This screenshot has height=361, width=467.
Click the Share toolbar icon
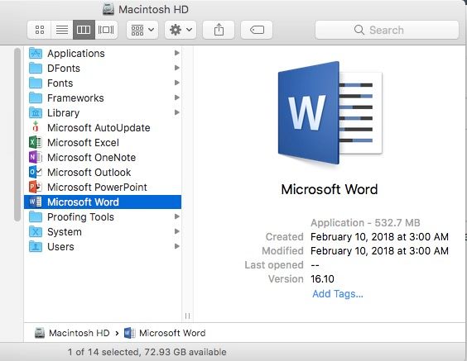pos(219,30)
